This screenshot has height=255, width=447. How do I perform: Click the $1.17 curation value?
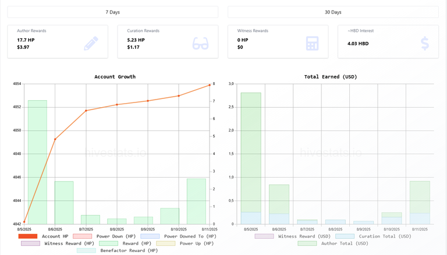(x=133, y=47)
